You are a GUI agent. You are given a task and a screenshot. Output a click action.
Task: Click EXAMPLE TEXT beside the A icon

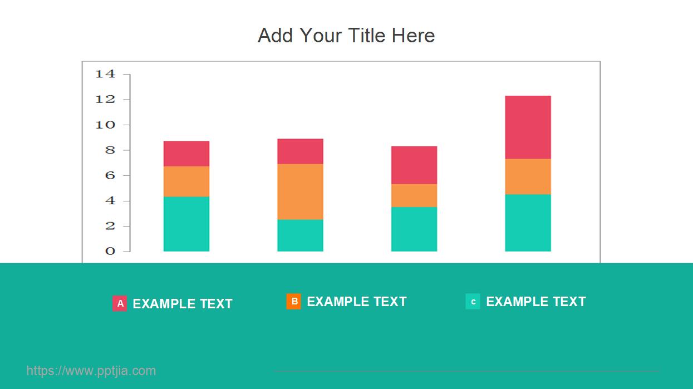[183, 304]
